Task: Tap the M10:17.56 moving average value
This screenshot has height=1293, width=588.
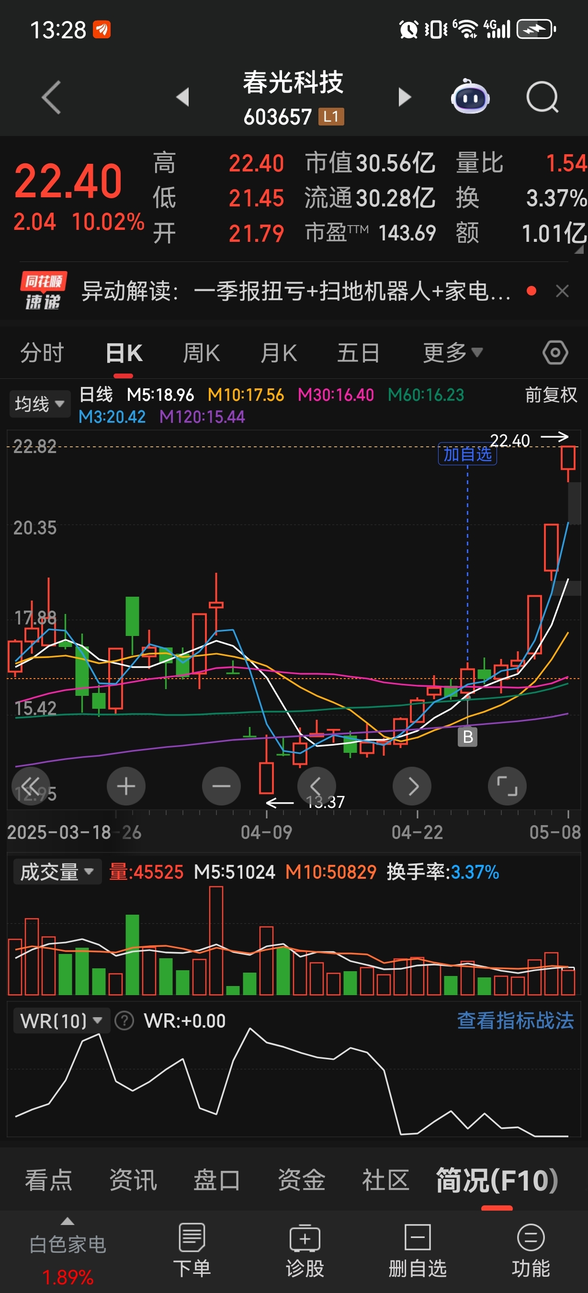Action: [x=246, y=395]
